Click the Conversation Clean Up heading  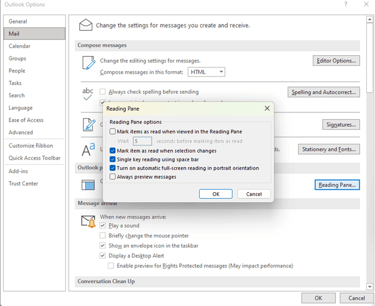106,281
